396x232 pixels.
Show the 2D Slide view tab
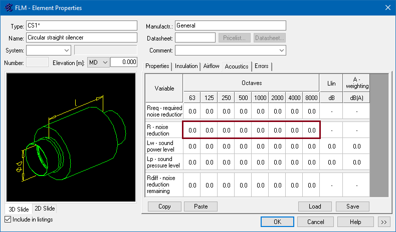tap(45, 208)
